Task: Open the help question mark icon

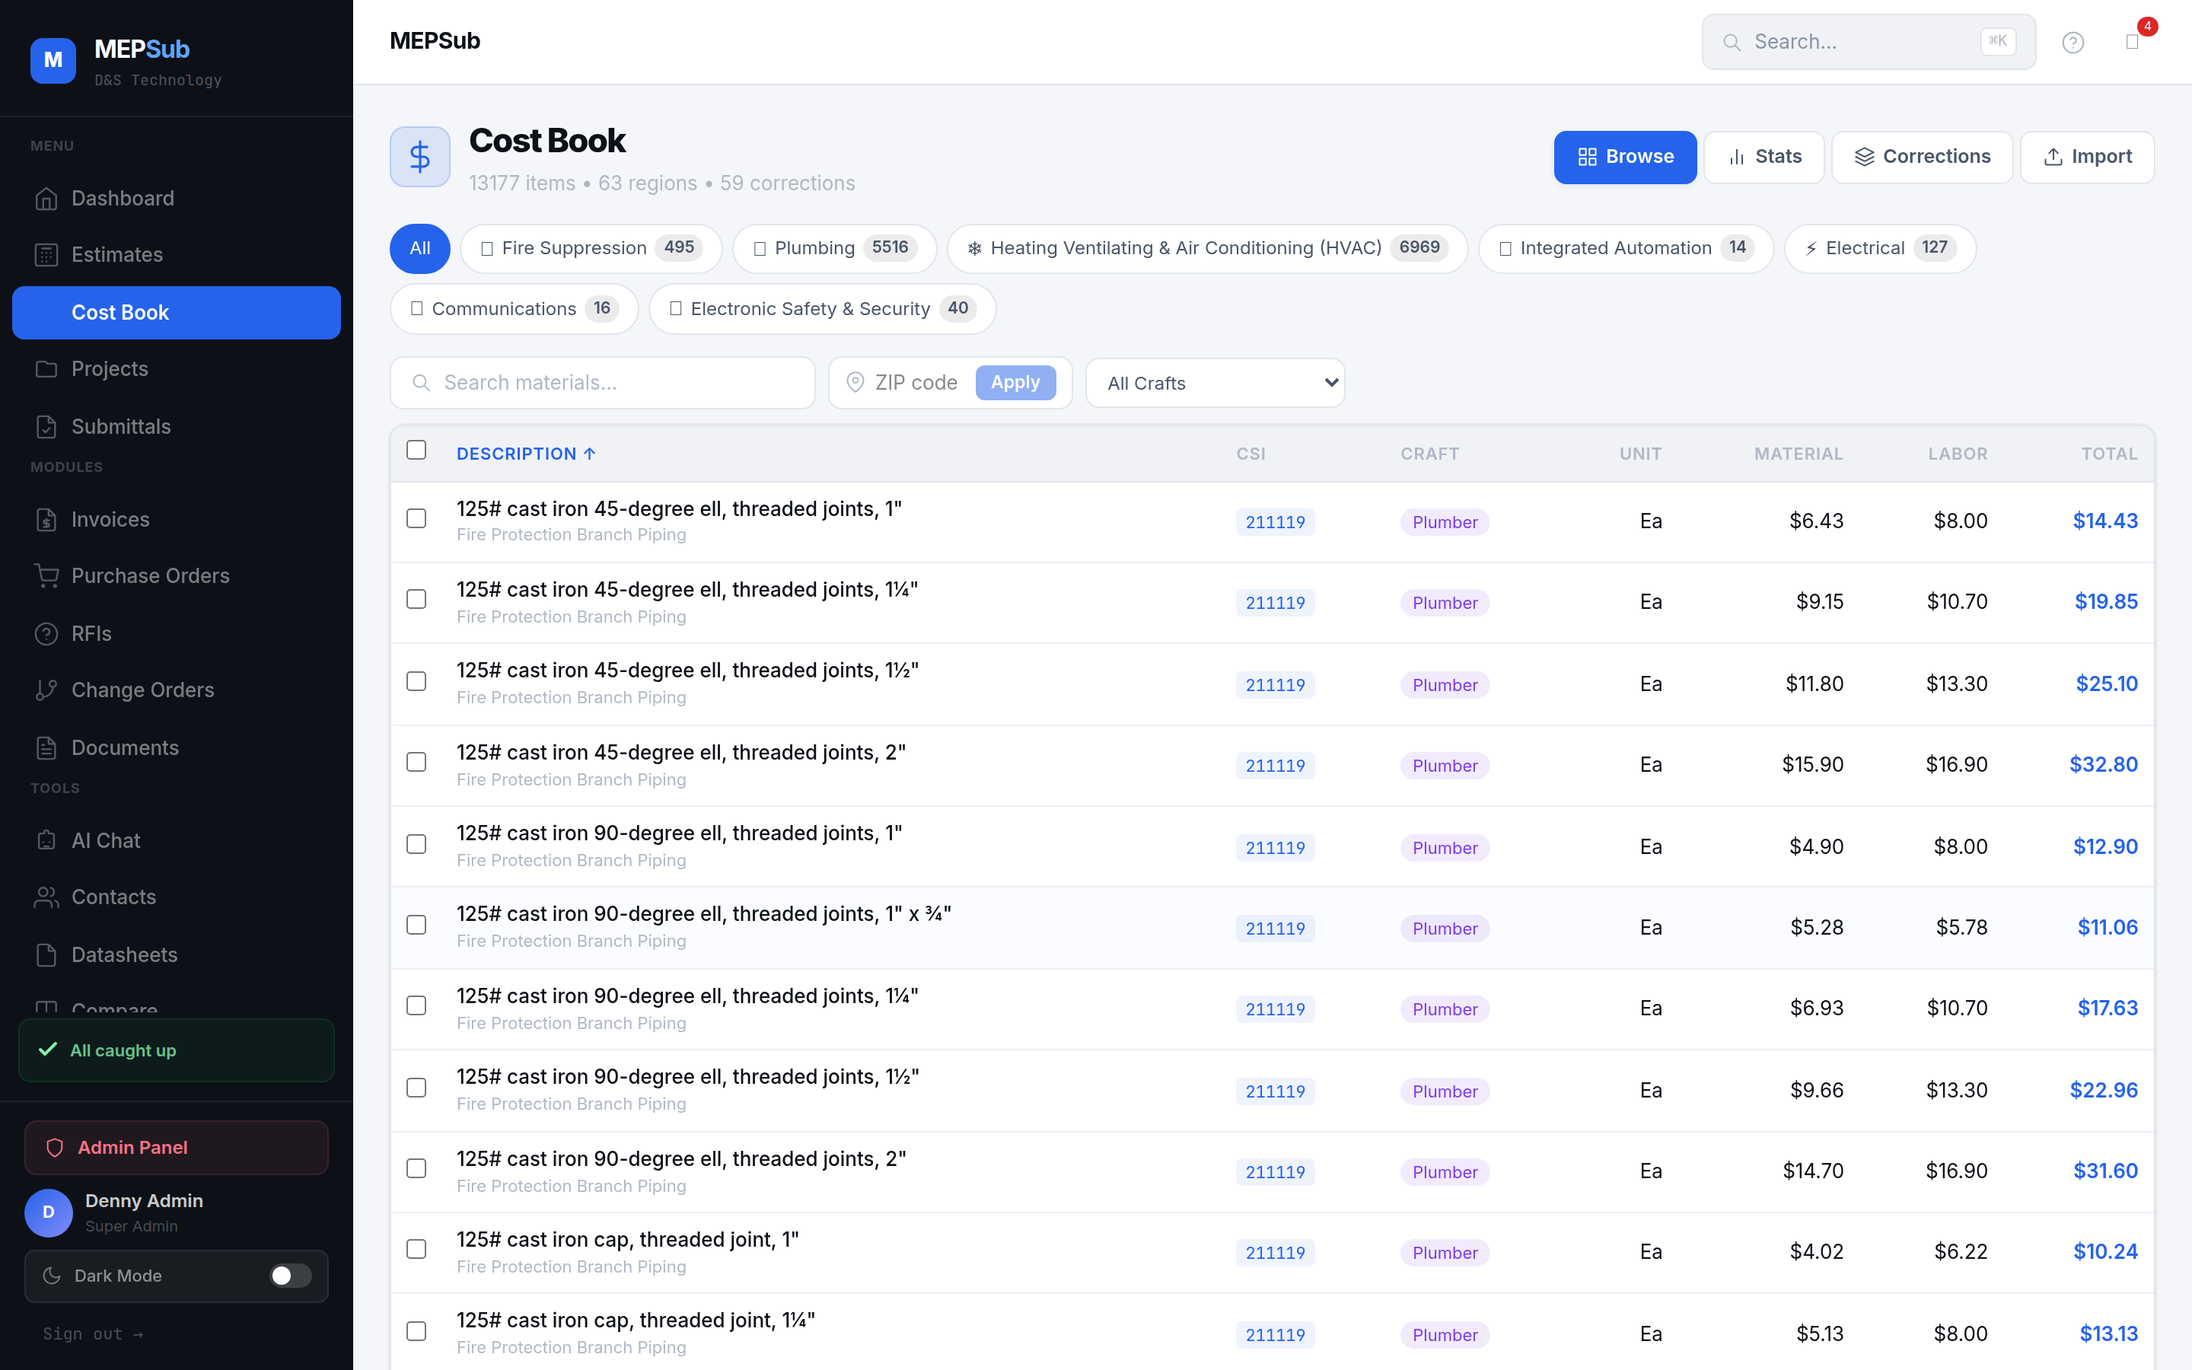Action: tap(2073, 42)
